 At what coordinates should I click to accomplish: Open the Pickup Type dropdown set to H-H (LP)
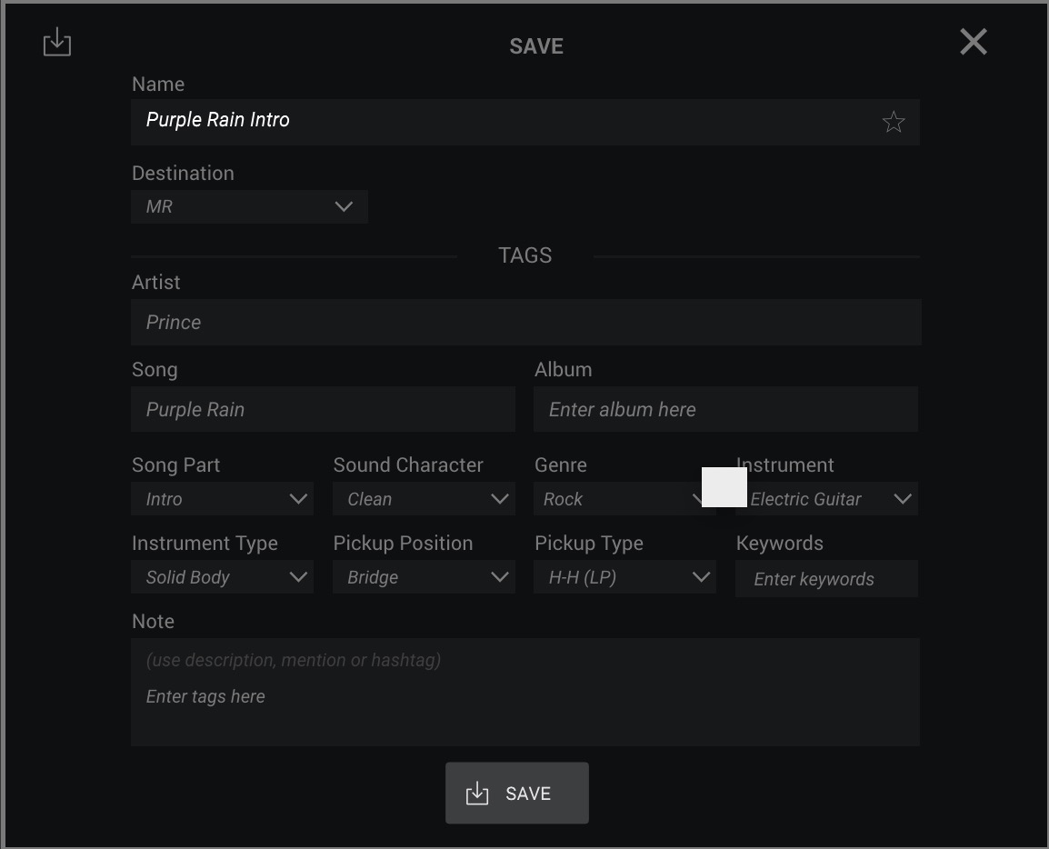click(x=624, y=576)
